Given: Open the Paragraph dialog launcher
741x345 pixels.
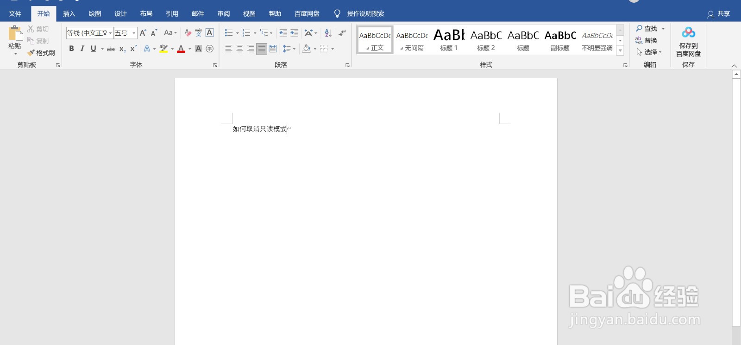Looking at the screenshot, I should [x=347, y=65].
